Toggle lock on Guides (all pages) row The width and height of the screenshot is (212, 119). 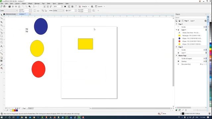(204, 59)
